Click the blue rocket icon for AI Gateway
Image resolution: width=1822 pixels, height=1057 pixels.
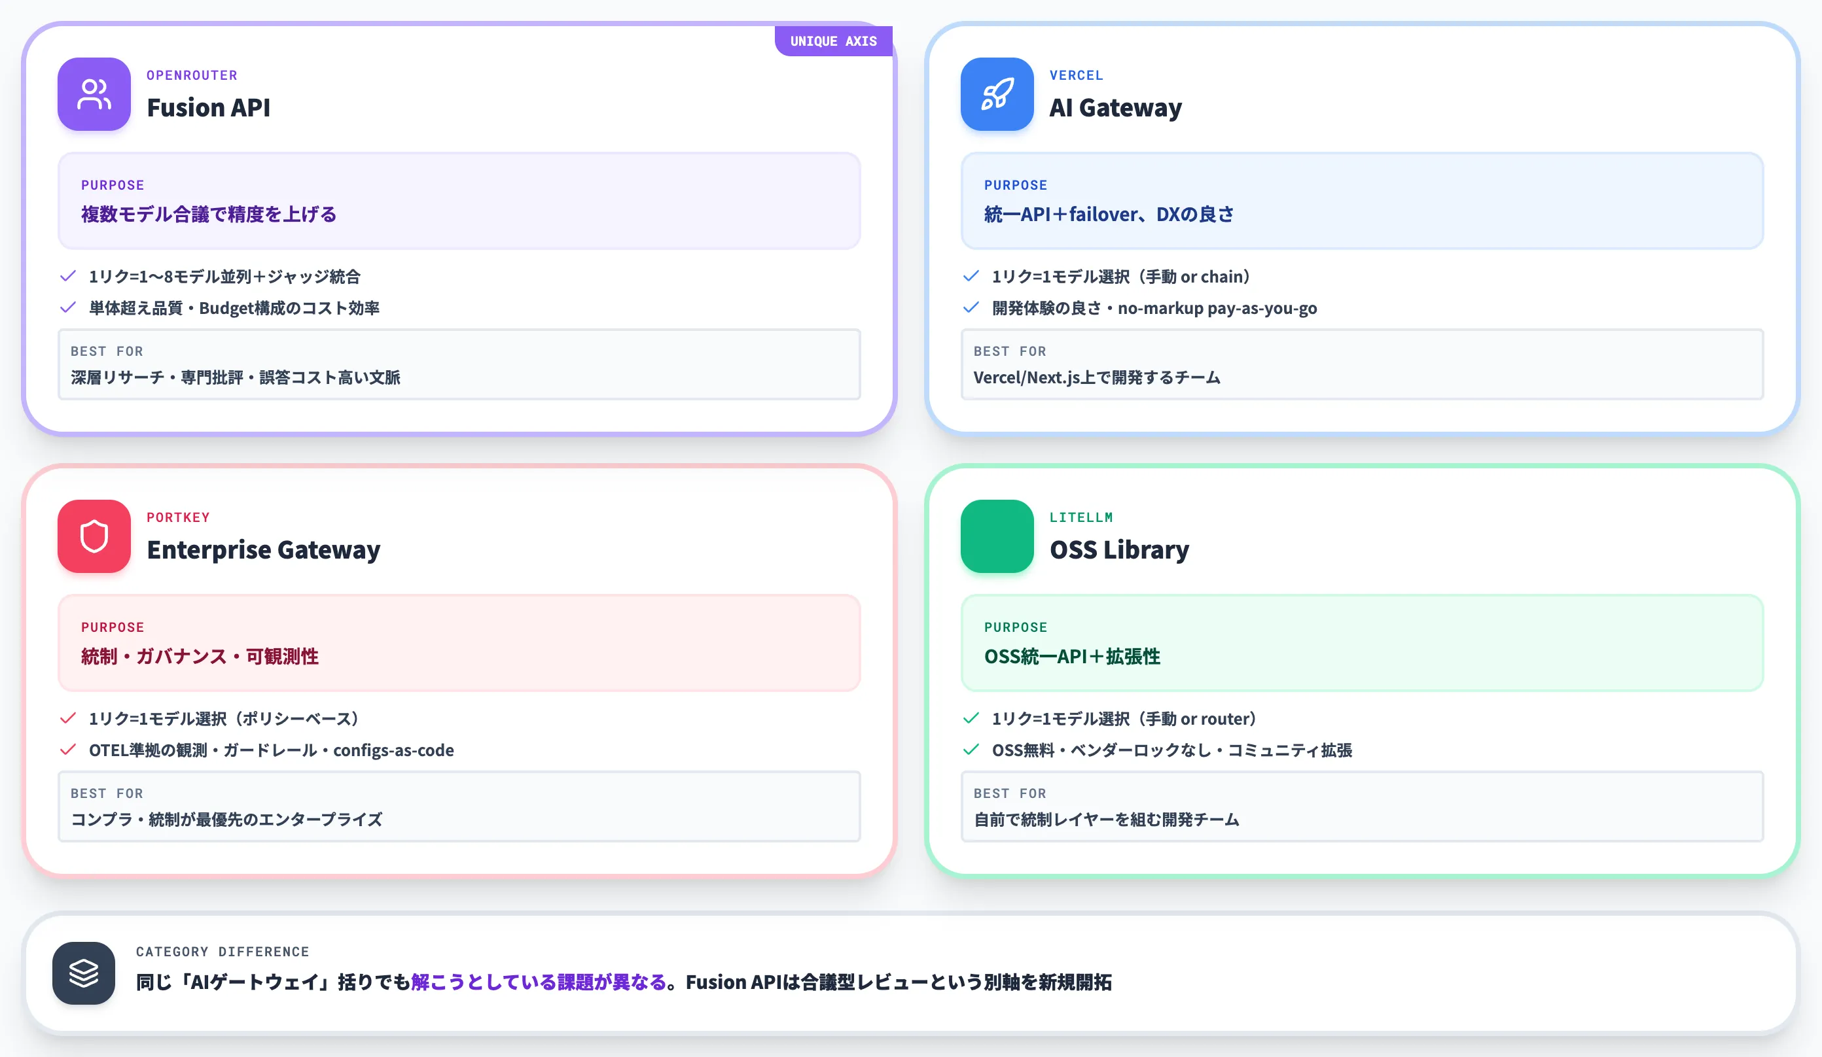[997, 94]
